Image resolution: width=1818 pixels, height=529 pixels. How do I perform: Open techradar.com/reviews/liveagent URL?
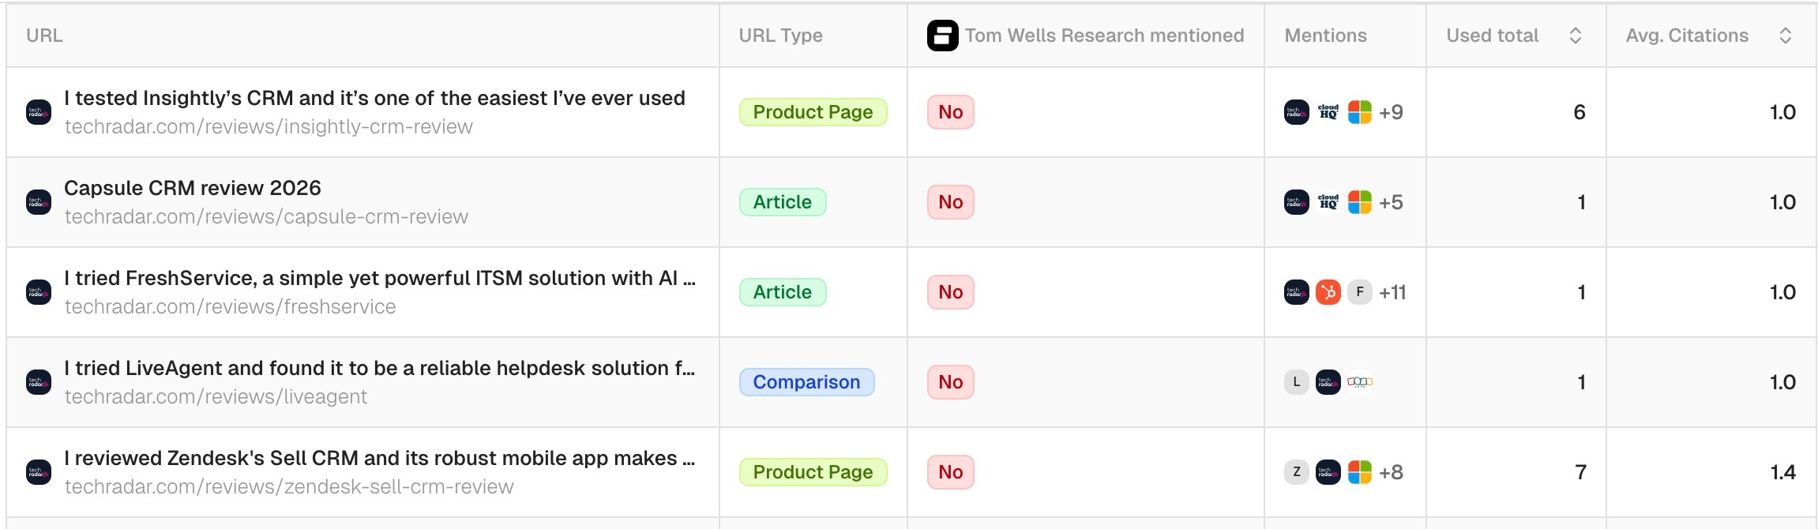tap(216, 396)
